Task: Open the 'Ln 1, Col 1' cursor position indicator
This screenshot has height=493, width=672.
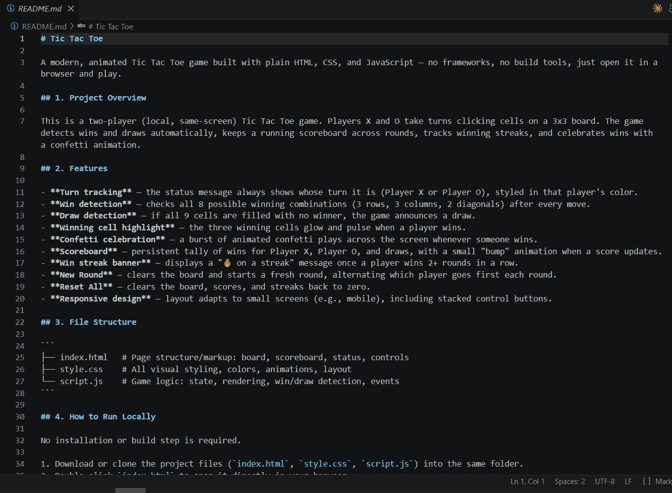Action: click(527, 482)
